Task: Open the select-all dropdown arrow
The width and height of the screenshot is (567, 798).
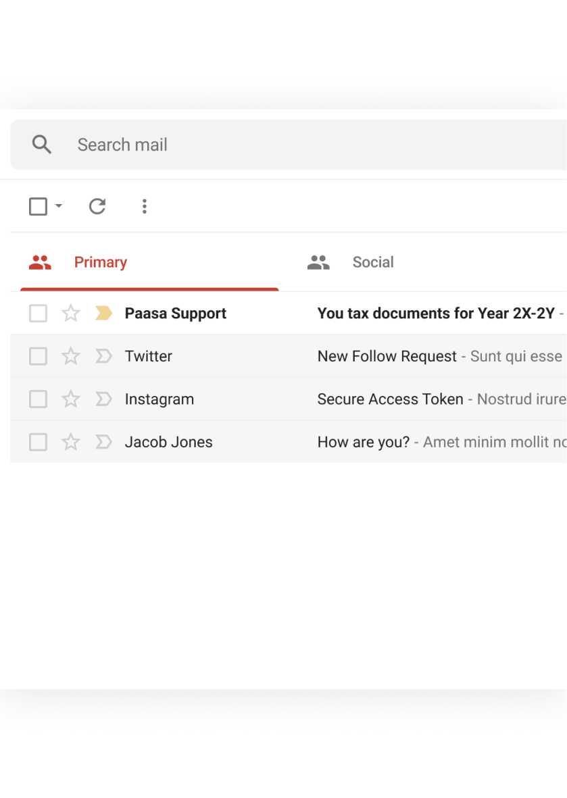Action: pos(59,205)
